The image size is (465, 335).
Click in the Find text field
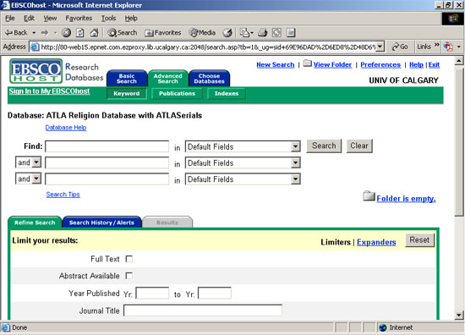tap(107, 146)
